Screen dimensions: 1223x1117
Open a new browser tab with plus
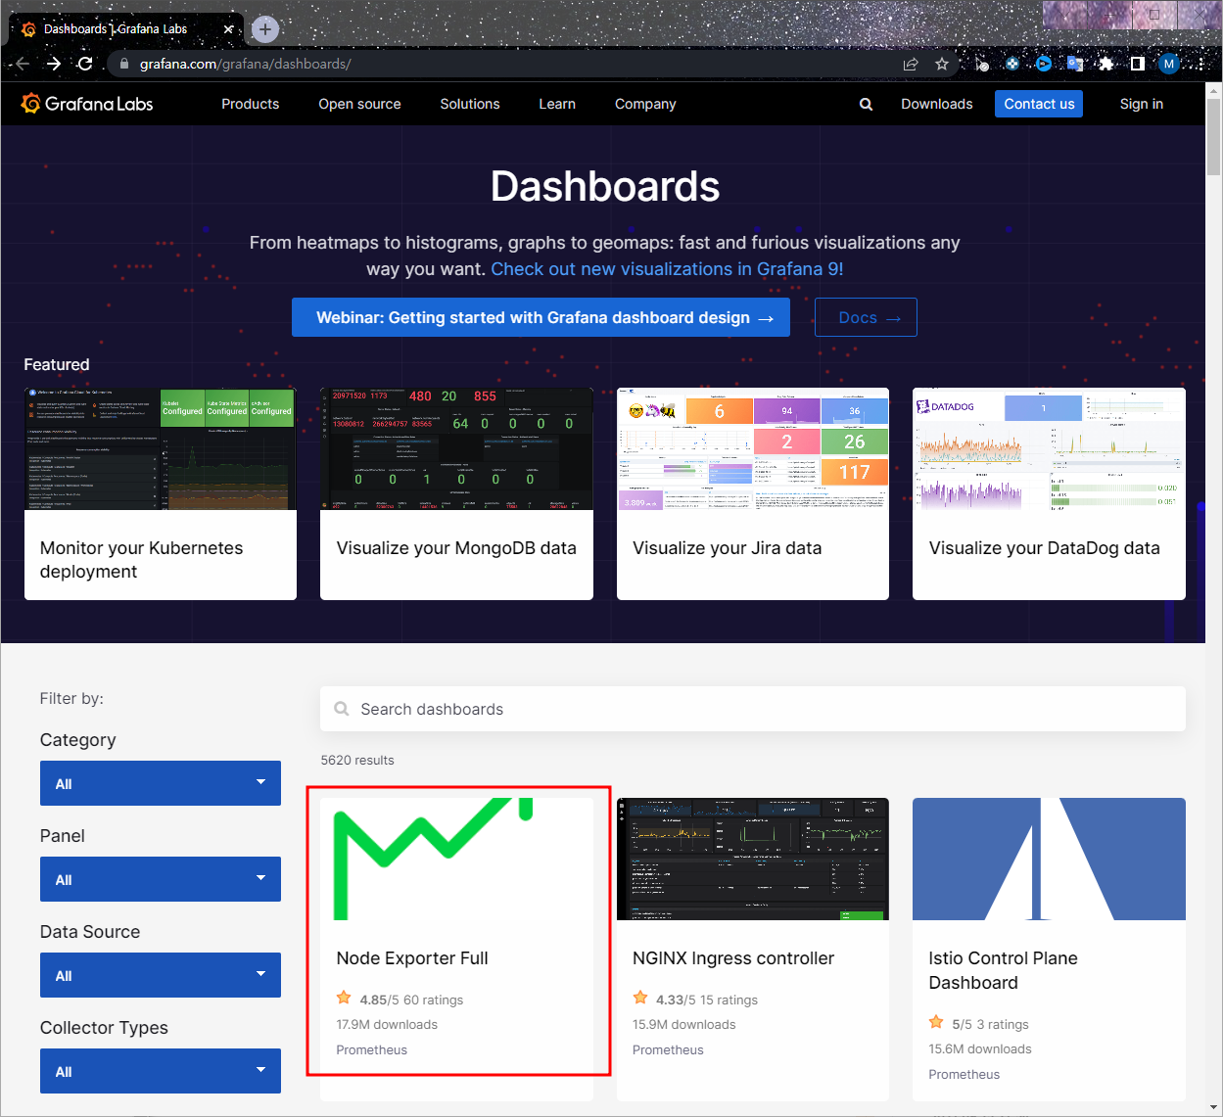tap(265, 29)
